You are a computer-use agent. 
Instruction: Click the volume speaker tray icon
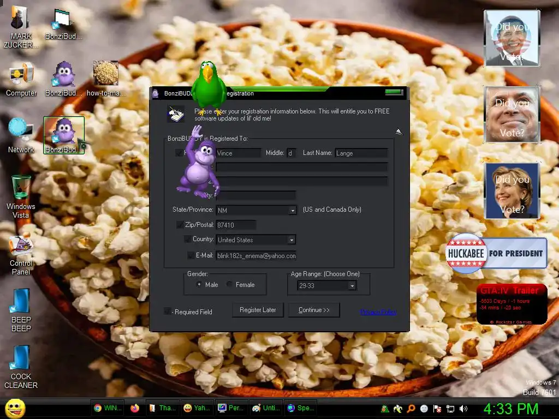click(x=463, y=409)
